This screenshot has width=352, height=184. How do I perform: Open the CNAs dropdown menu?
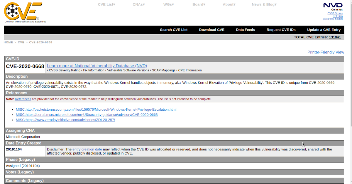[x=138, y=4]
